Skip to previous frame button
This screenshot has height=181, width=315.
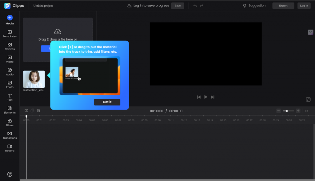coord(199,97)
